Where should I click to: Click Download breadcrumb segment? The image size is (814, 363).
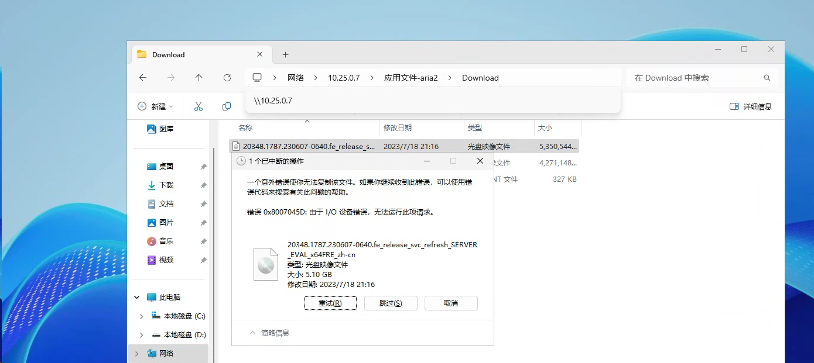(x=480, y=78)
